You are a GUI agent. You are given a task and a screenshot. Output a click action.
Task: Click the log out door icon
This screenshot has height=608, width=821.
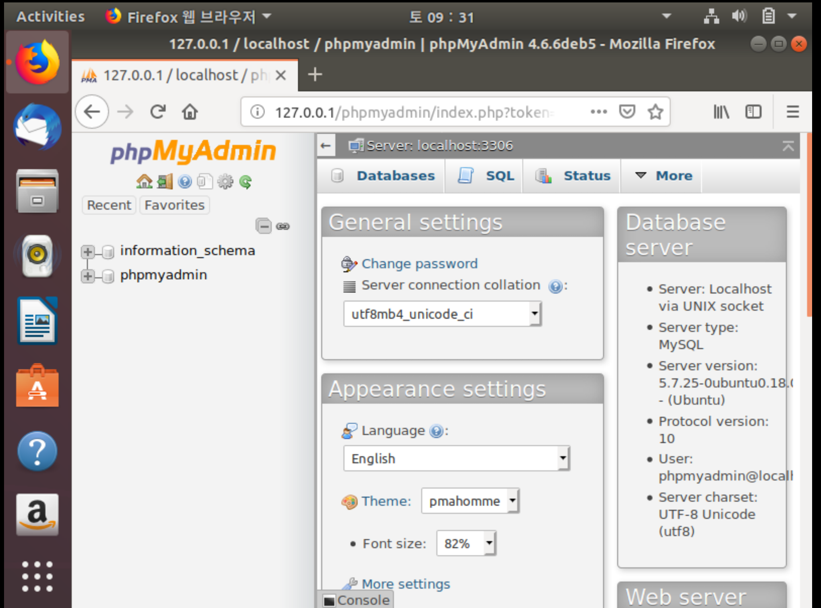pyautogui.click(x=164, y=182)
